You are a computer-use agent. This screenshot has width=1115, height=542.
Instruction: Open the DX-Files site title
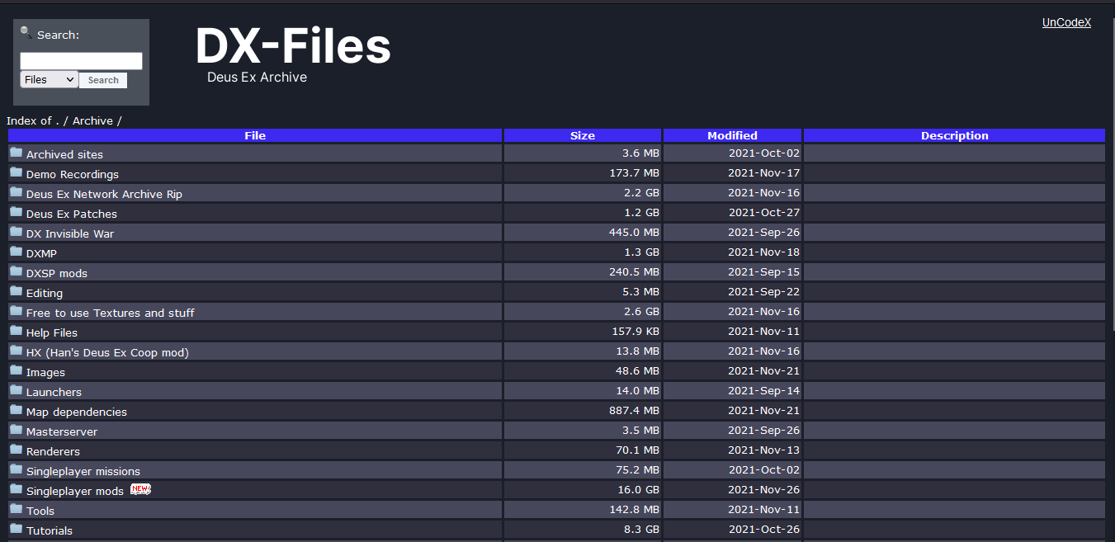tap(293, 46)
